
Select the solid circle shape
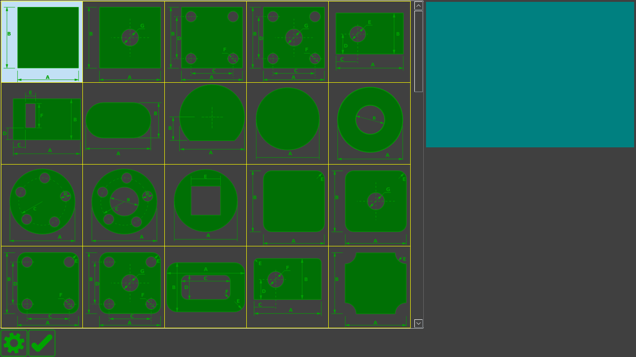click(288, 124)
